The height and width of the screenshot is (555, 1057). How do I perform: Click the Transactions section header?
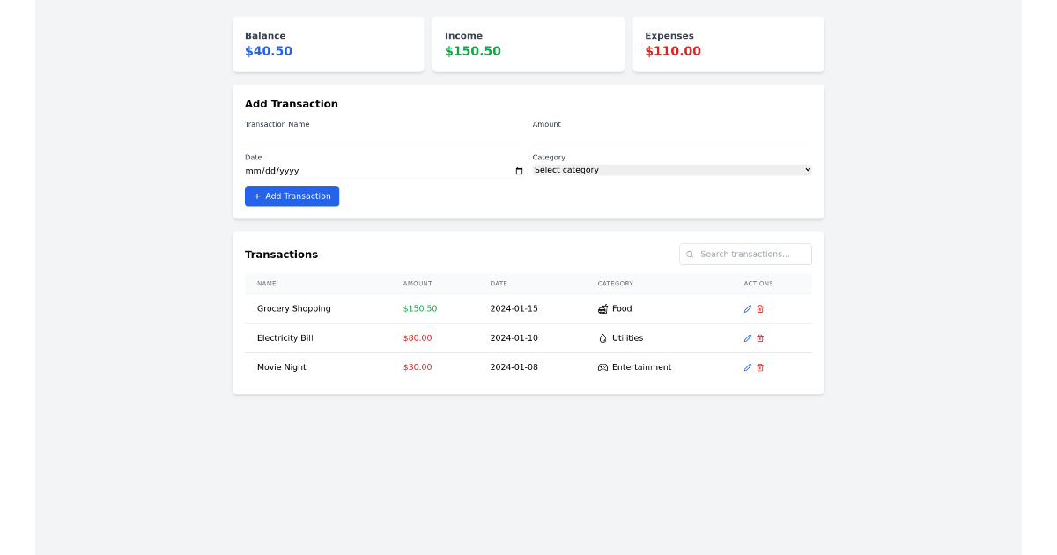(x=281, y=254)
